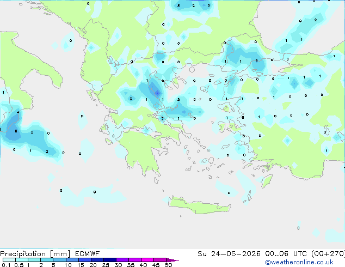Click the legend label "35"
Viewport: 345px width, 267px height.
131,265
